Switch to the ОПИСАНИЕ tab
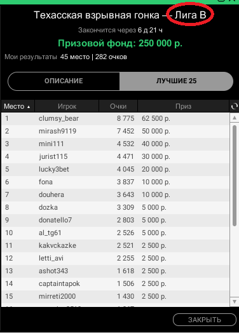 click(x=64, y=81)
